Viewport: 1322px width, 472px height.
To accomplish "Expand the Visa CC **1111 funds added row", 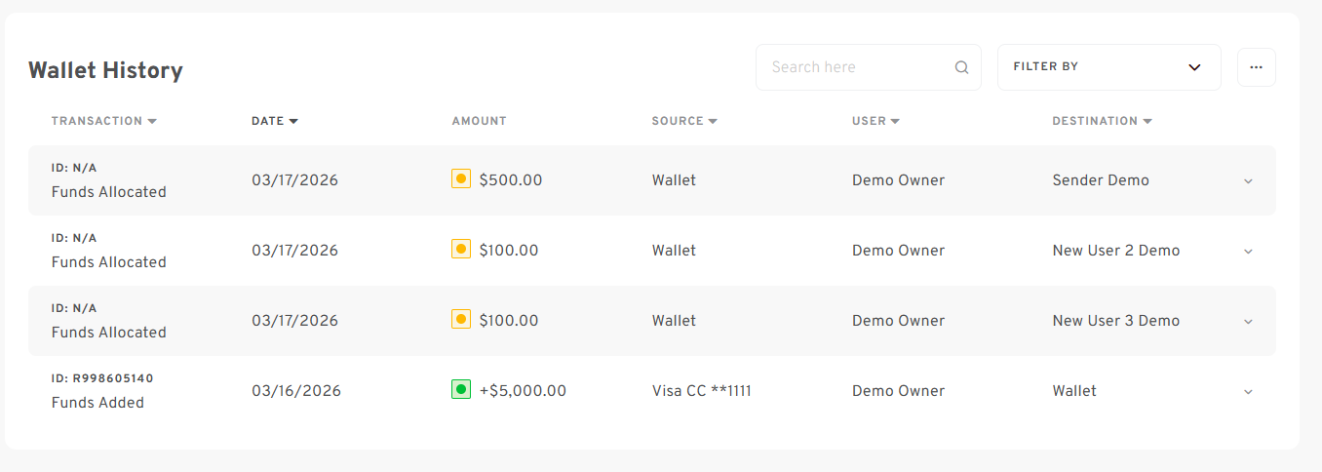I will click(x=1248, y=392).
